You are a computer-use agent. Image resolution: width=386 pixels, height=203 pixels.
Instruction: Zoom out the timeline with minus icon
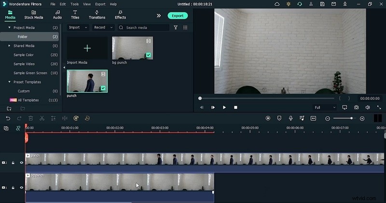[x=328, y=119]
